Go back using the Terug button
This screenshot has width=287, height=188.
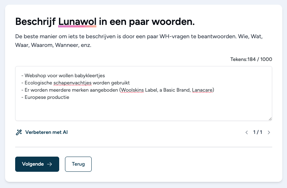tap(78, 164)
